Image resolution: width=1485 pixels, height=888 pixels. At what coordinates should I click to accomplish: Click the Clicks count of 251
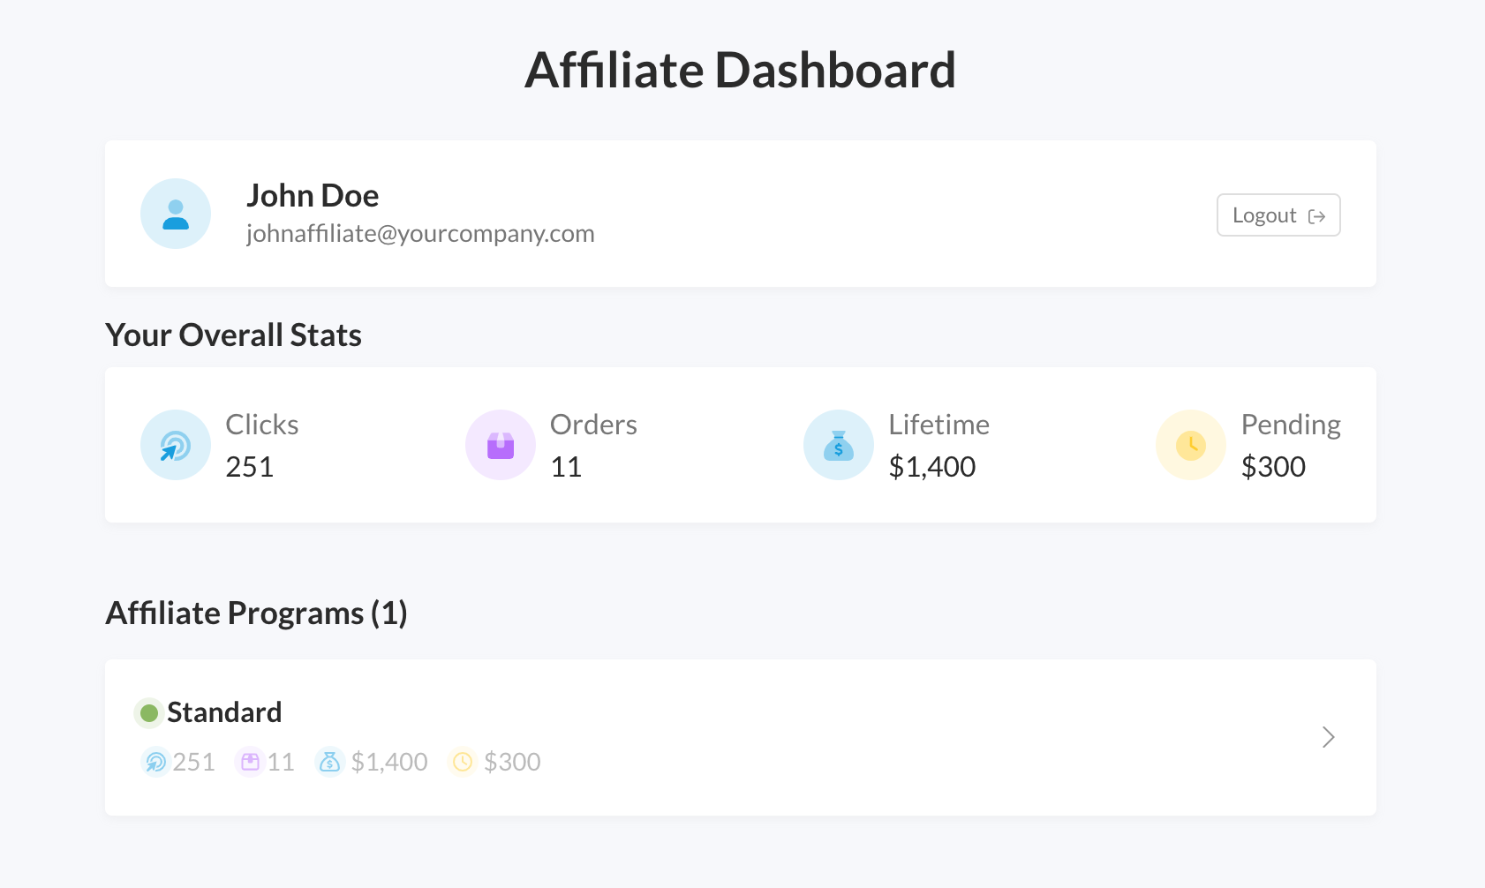(250, 467)
